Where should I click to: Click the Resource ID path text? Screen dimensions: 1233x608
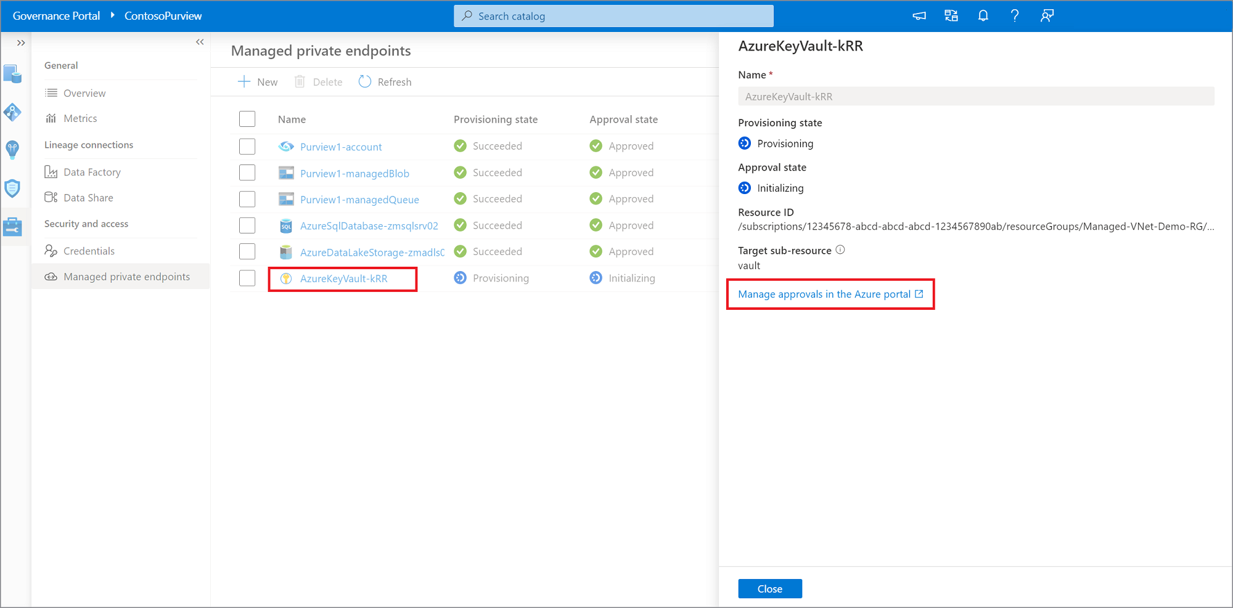pyautogui.click(x=976, y=227)
